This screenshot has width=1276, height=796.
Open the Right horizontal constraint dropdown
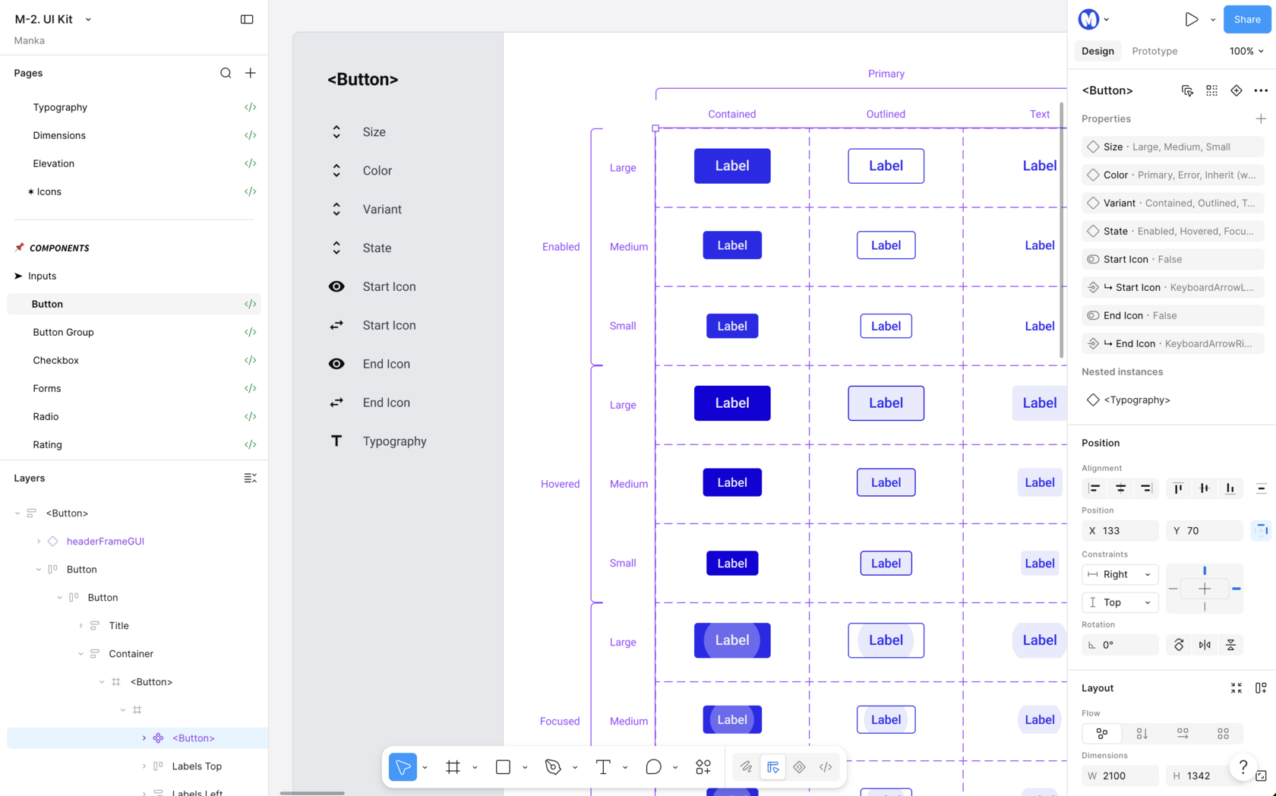1120,574
